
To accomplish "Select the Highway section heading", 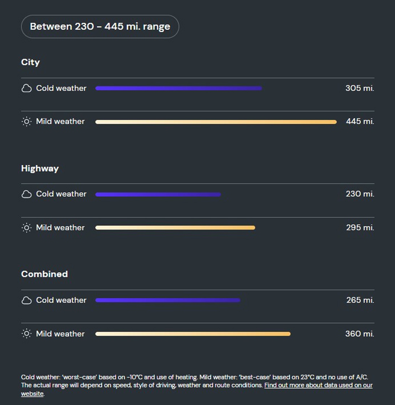I will (40, 169).
